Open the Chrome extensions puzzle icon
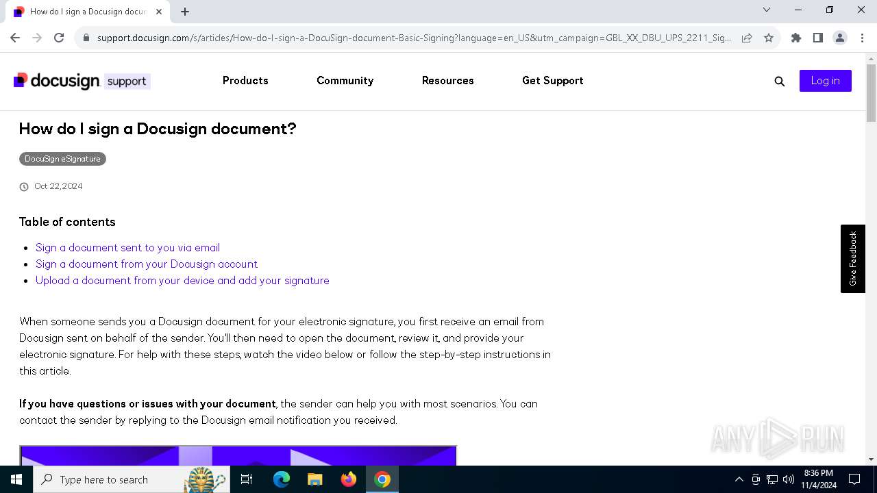Image resolution: width=877 pixels, height=493 pixels. point(796,38)
